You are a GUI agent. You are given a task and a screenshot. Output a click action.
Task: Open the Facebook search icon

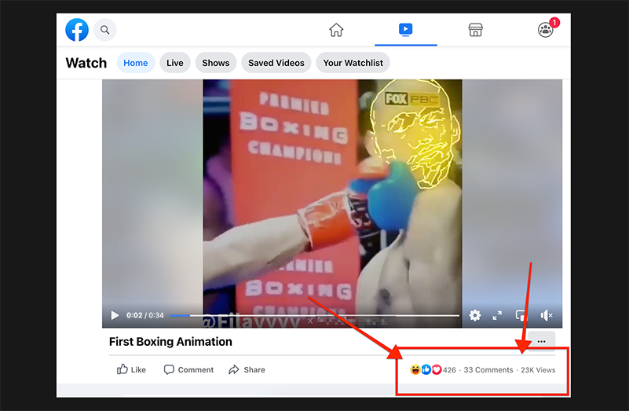click(x=104, y=31)
